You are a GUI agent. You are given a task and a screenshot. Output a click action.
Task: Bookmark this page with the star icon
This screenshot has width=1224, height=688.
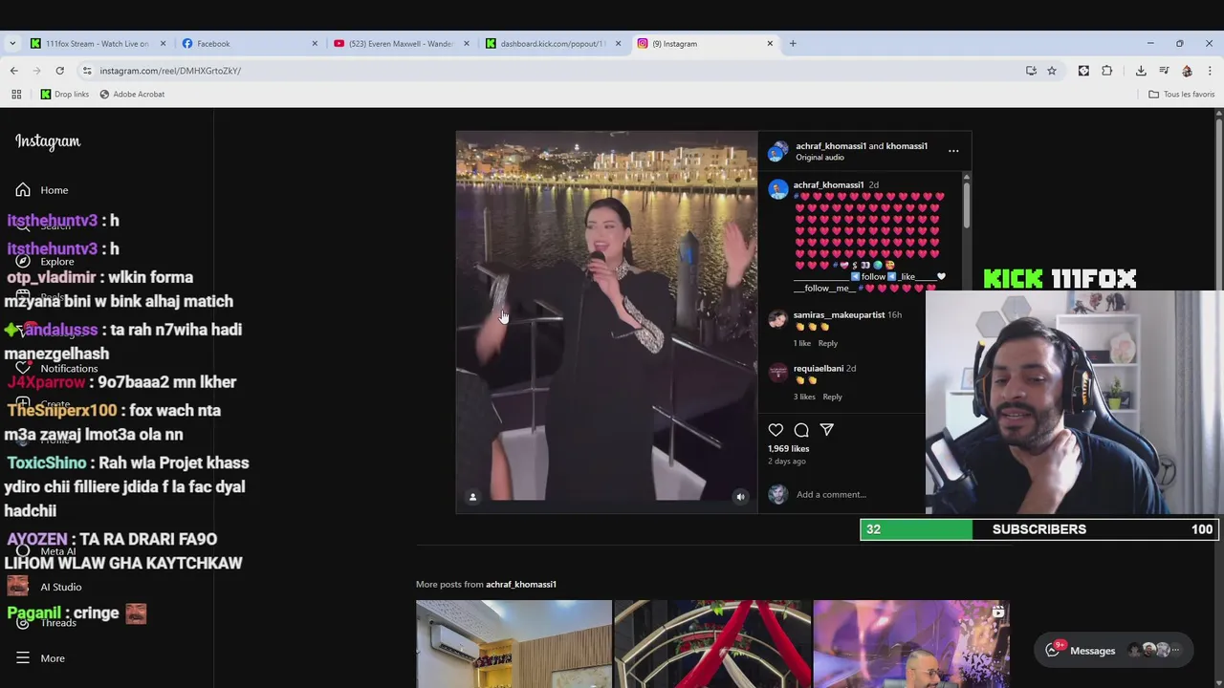click(x=1051, y=71)
